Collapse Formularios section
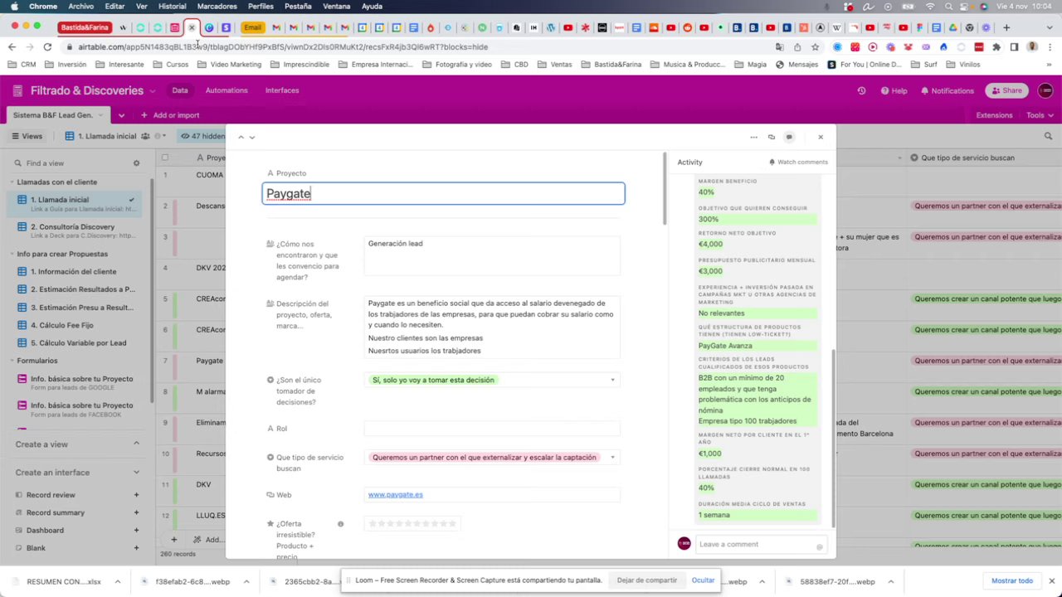This screenshot has width=1062, height=597. pos(37,361)
